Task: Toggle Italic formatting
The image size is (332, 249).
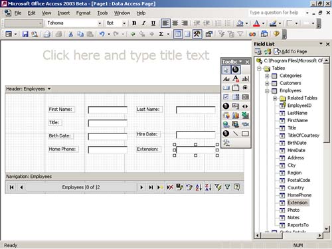Action: coord(143,23)
